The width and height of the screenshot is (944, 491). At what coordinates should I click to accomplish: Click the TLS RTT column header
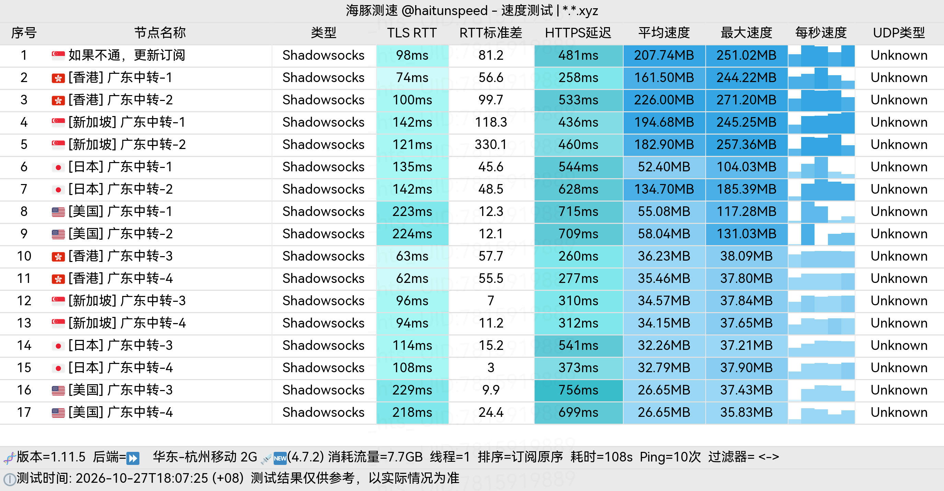[412, 33]
